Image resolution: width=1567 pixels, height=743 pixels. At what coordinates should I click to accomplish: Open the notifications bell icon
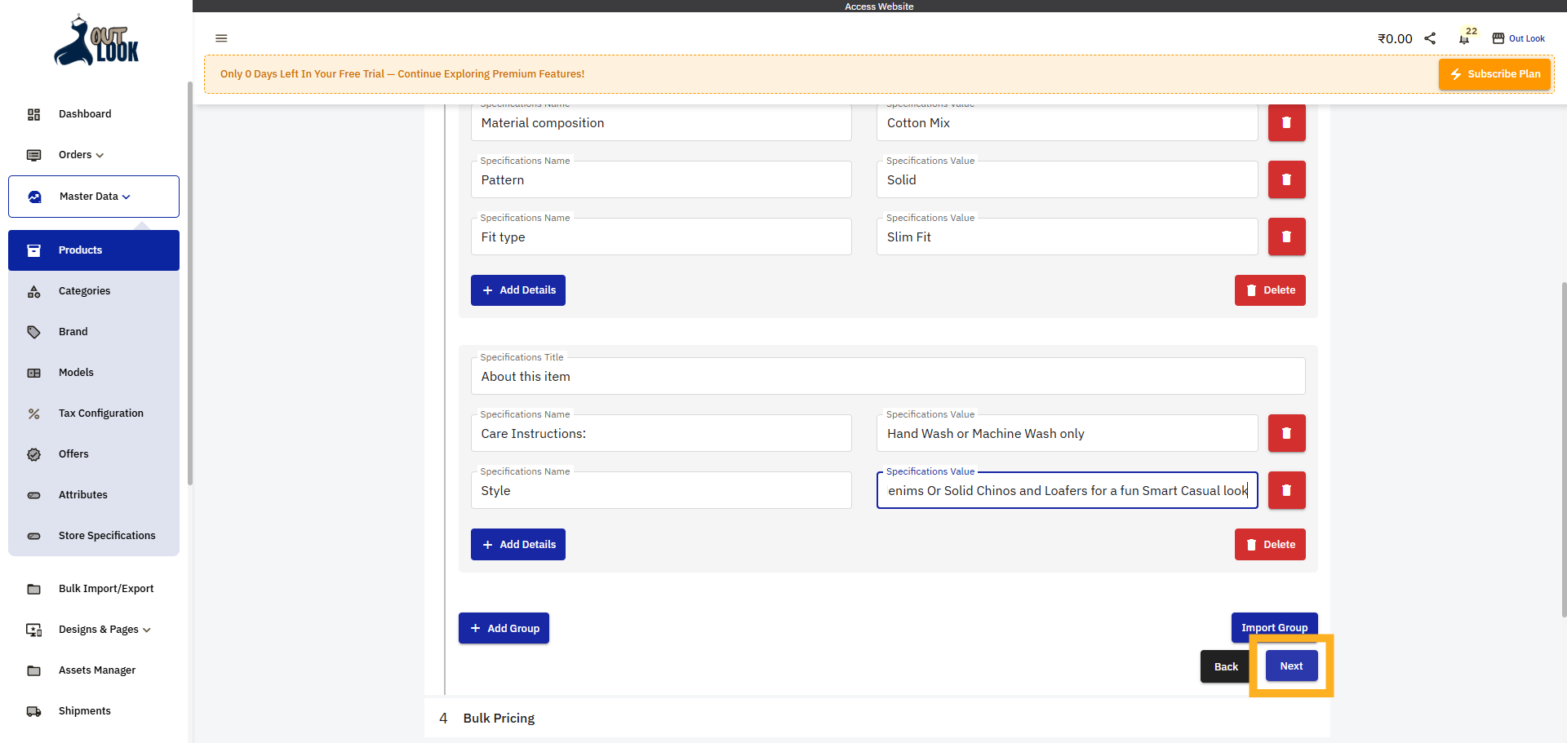click(1464, 38)
